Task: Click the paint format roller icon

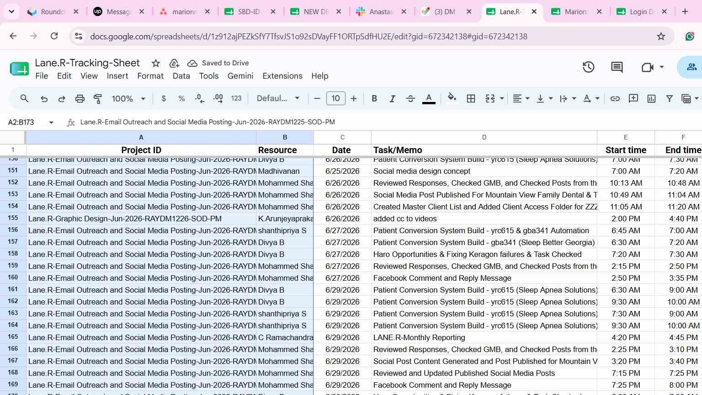Action: coord(98,98)
